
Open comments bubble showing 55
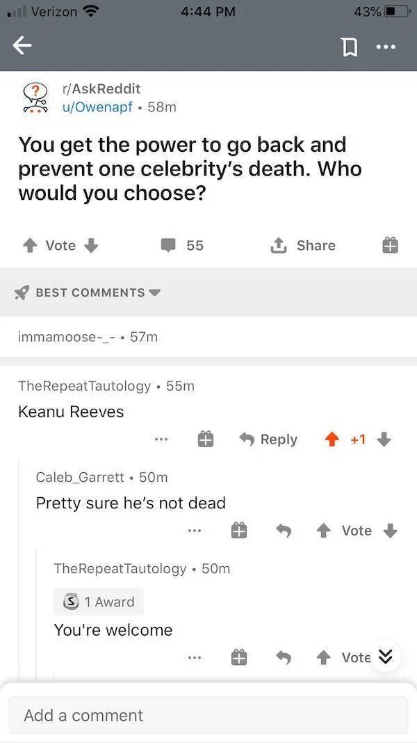tap(182, 245)
